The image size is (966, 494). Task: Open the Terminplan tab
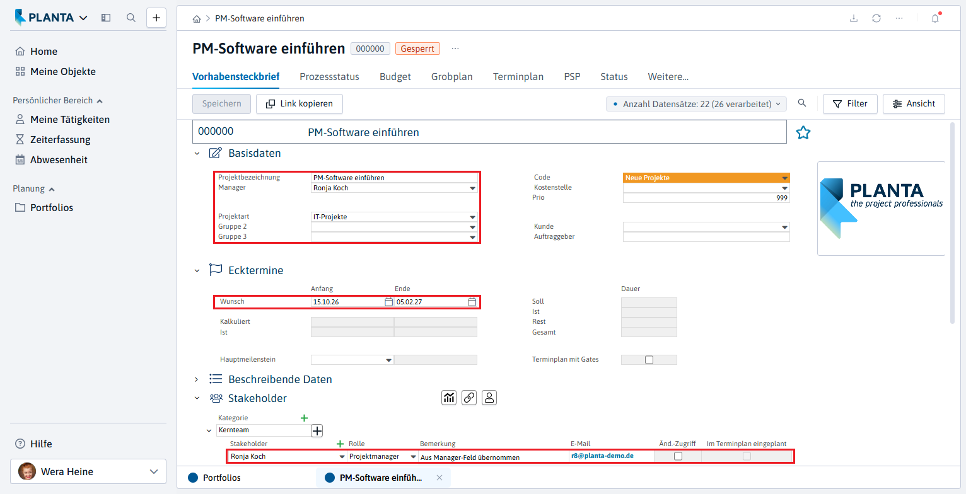point(518,77)
